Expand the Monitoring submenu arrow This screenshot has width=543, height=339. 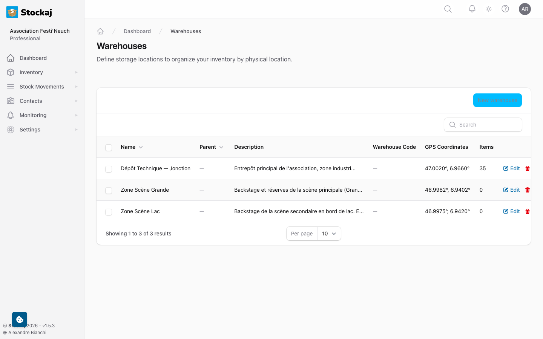point(76,115)
